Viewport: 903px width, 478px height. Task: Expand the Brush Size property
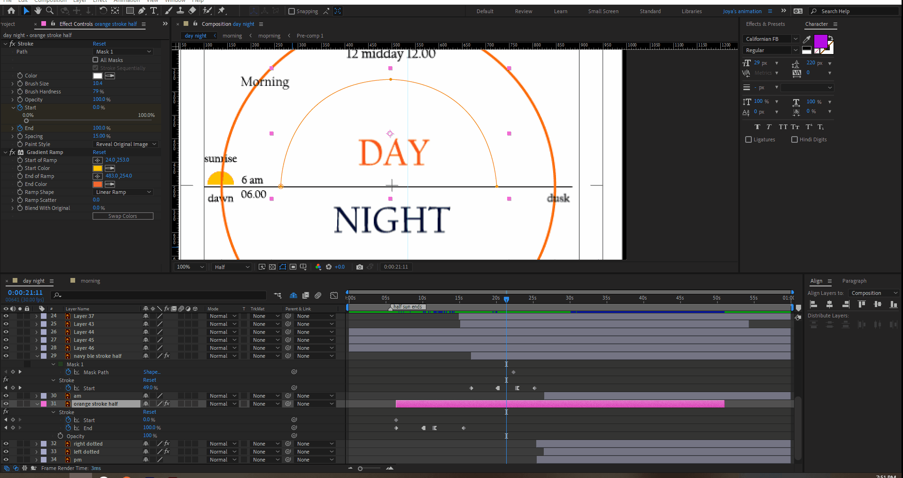pyautogui.click(x=13, y=84)
